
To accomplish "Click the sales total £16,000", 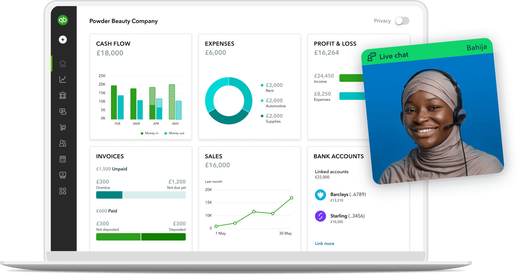I will point(218,165).
